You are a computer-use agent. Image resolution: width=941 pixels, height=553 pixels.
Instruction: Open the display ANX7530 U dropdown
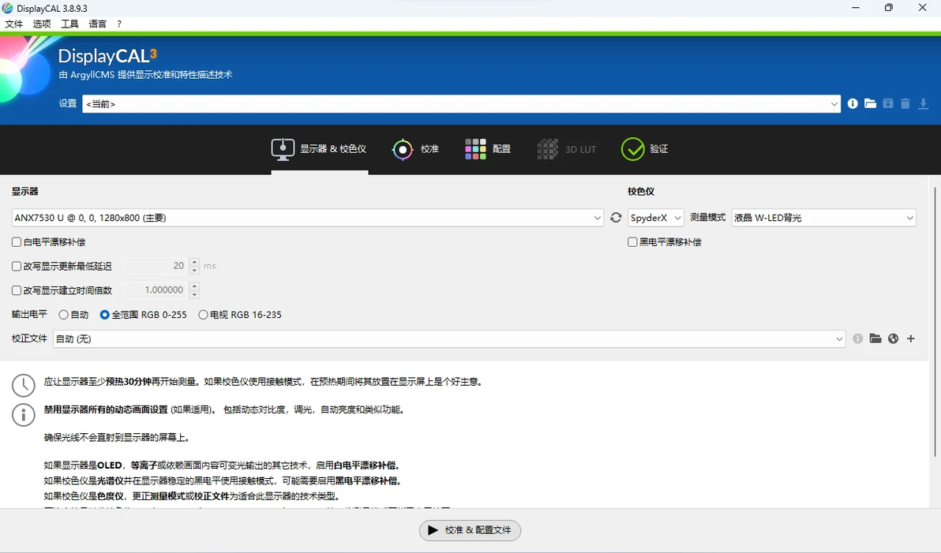point(307,218)
